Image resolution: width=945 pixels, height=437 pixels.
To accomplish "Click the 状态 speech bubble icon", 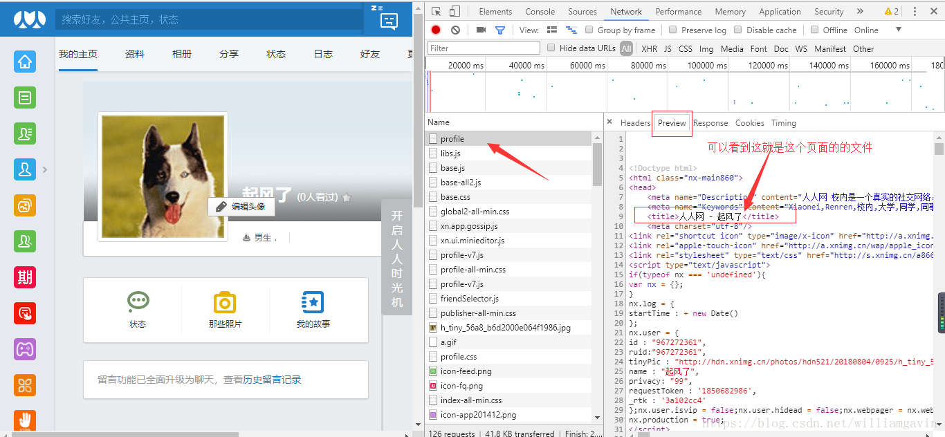I will pos(138,302).
